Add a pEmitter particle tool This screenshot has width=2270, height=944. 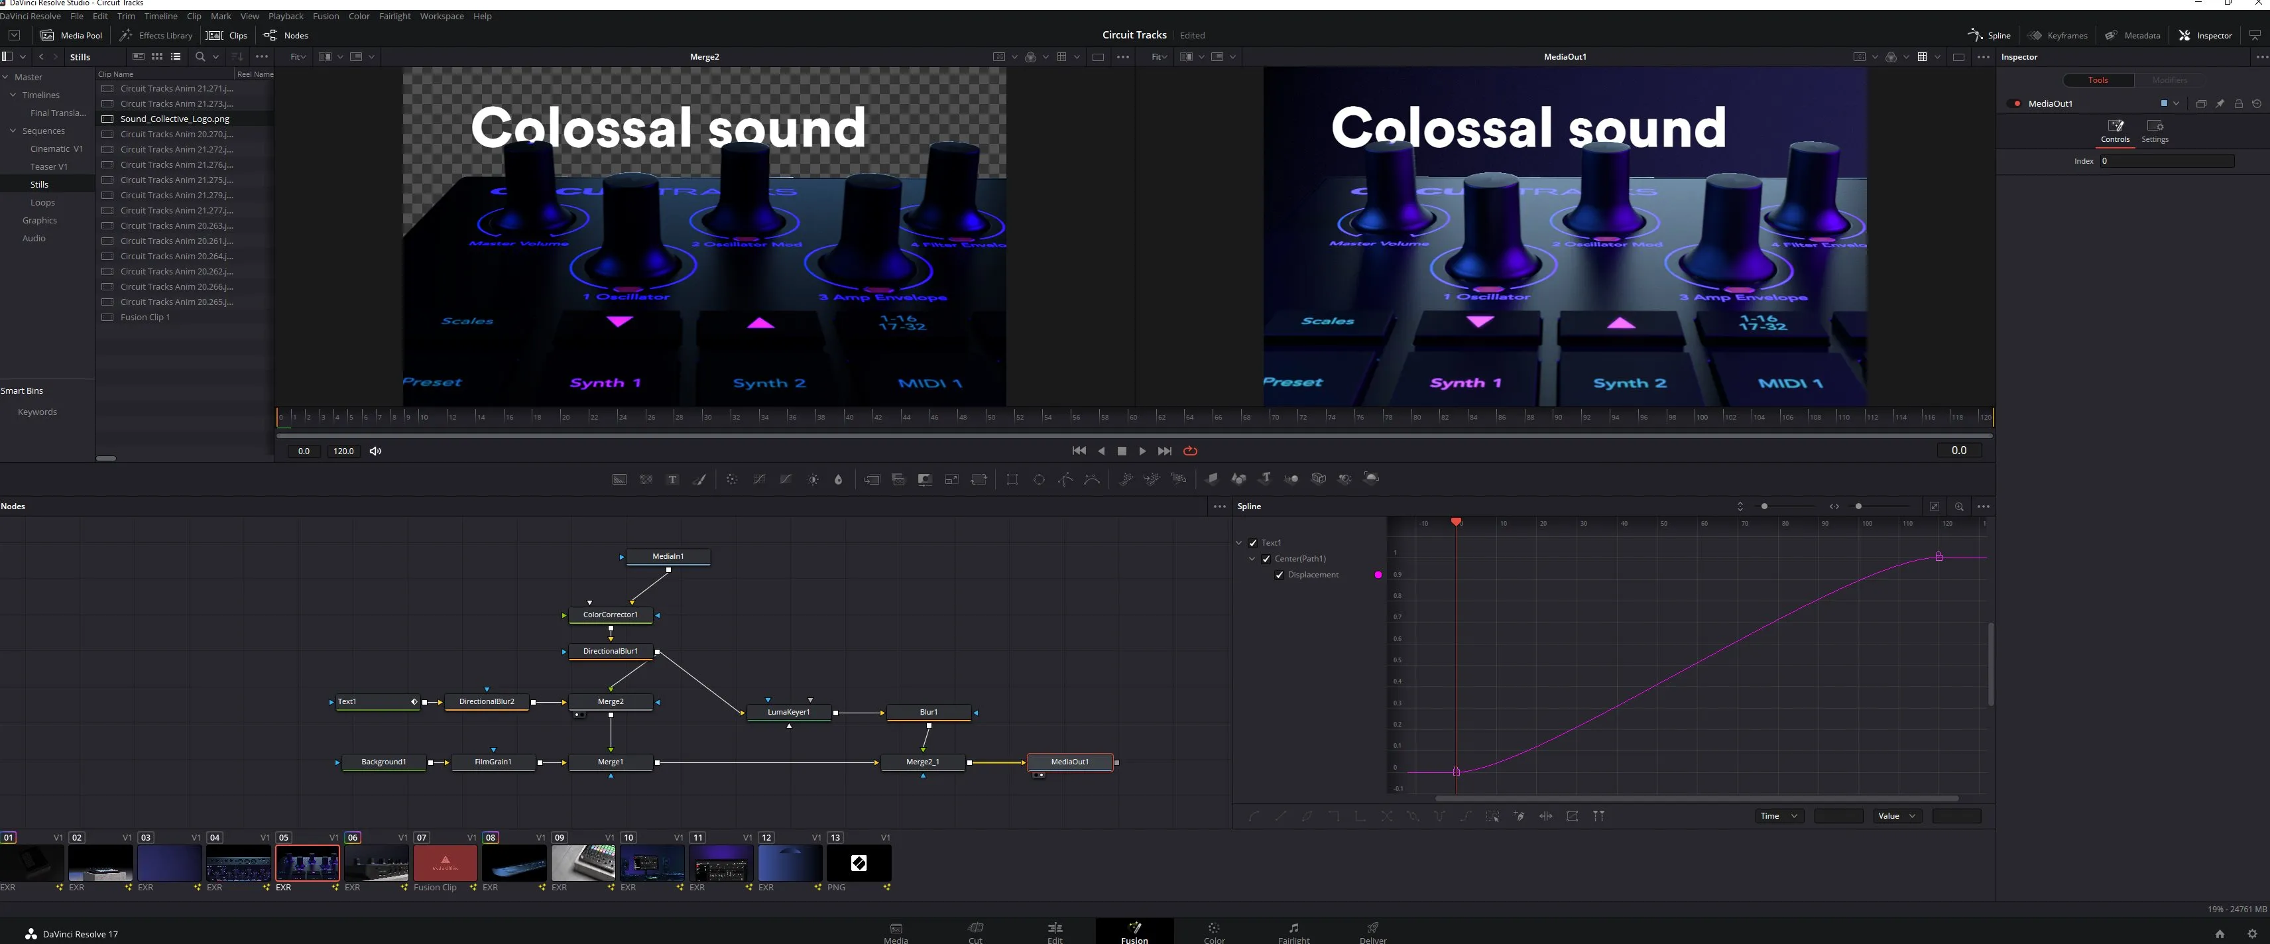(1125, 479)
